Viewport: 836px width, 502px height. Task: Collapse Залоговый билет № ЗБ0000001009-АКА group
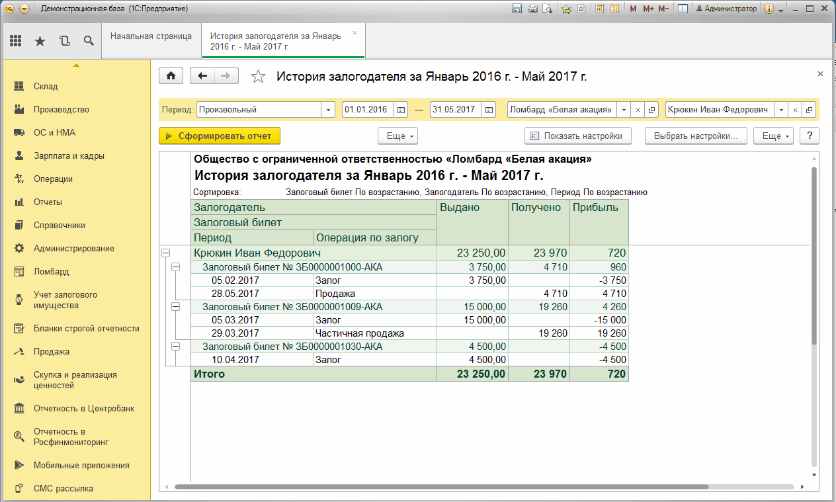click(176, 307)
